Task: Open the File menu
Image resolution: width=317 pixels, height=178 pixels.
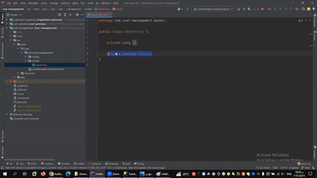Action: point(9,3)
